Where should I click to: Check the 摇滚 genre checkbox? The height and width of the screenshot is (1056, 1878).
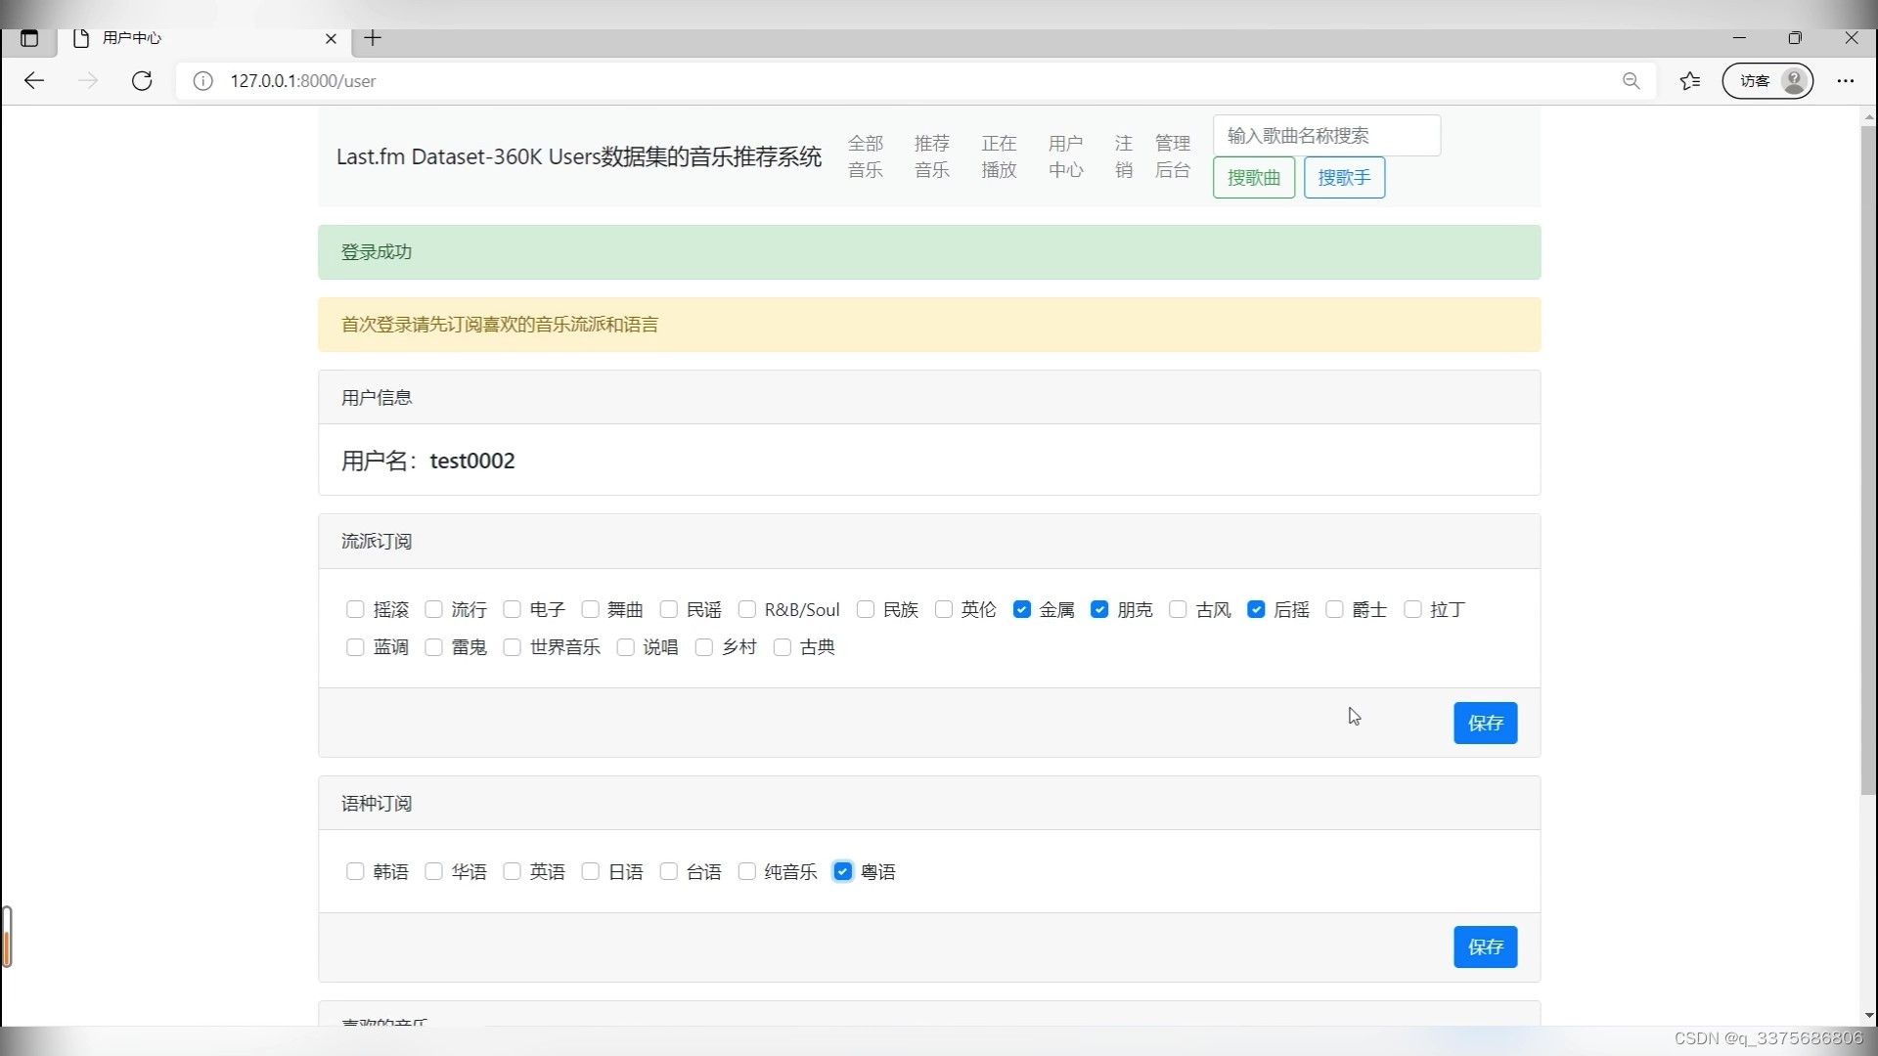pos(355,609)
